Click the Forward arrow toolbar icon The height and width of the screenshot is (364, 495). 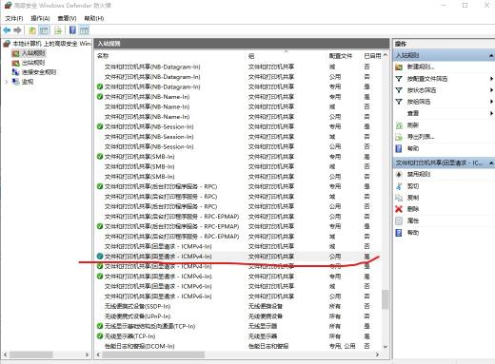point(18,30)
